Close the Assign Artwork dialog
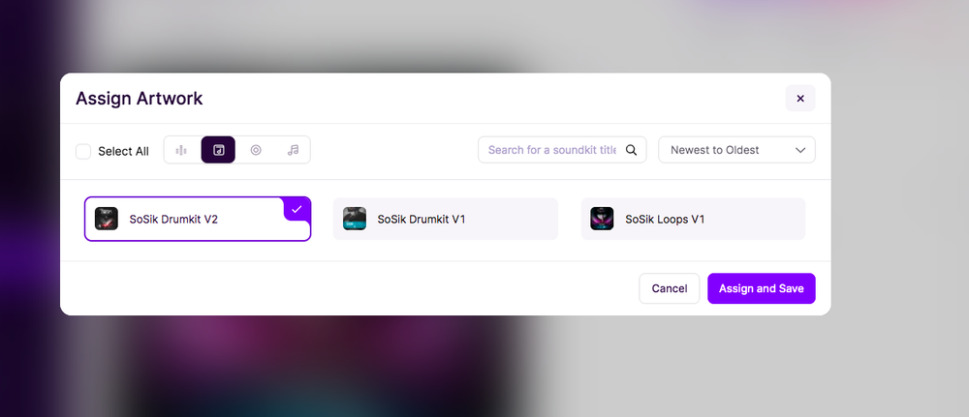The image size is (969, 417). click(800, 98)
